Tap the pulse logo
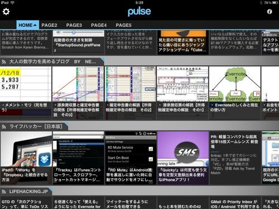 tap(139, 12)
